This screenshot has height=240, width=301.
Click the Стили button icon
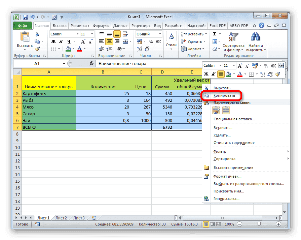(x=172, y=36)
